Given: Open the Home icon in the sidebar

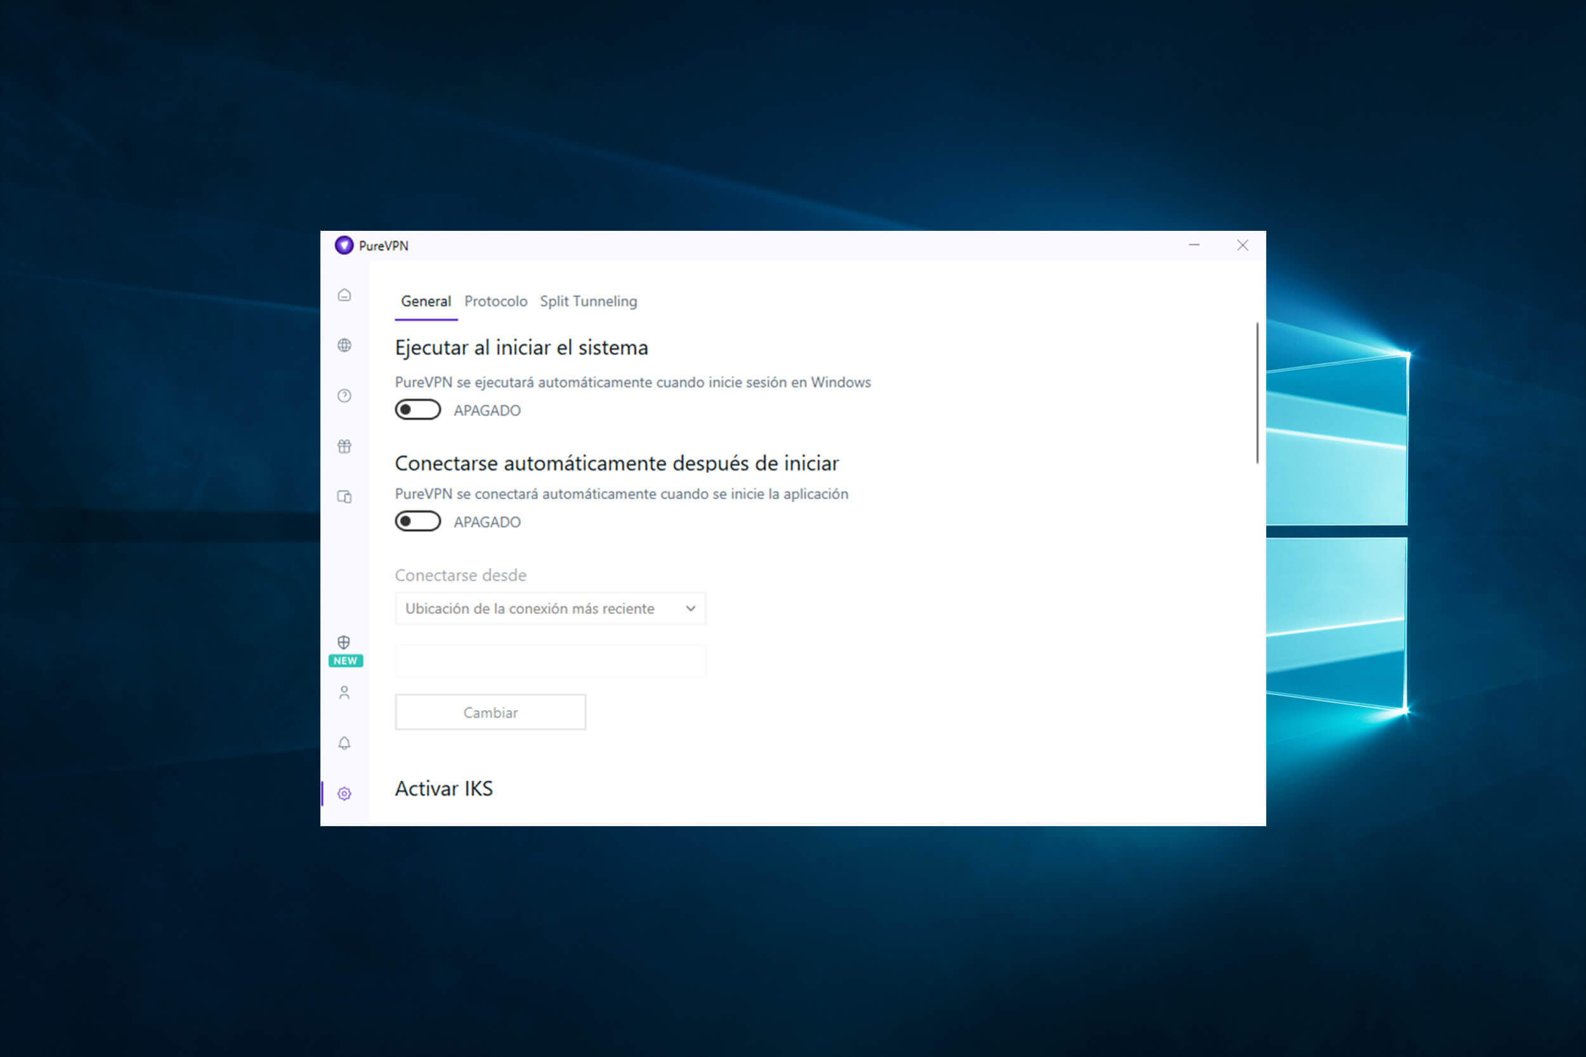Looking at the screenshot, I should (x=344, y=295).
